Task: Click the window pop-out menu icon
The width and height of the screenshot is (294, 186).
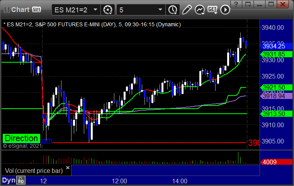Action: [x=248, y=4]
